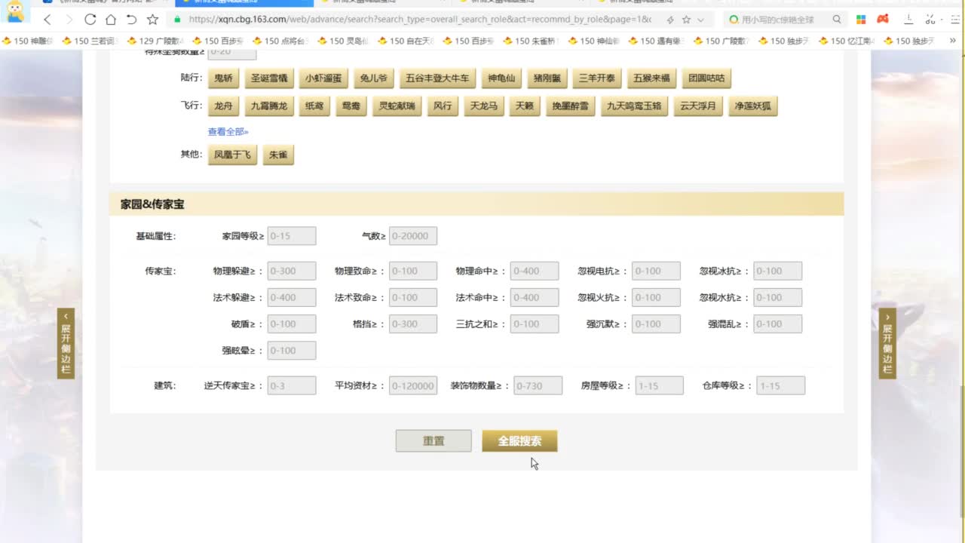
Task: Select other mount 朱雀
Action: point(278,155)
